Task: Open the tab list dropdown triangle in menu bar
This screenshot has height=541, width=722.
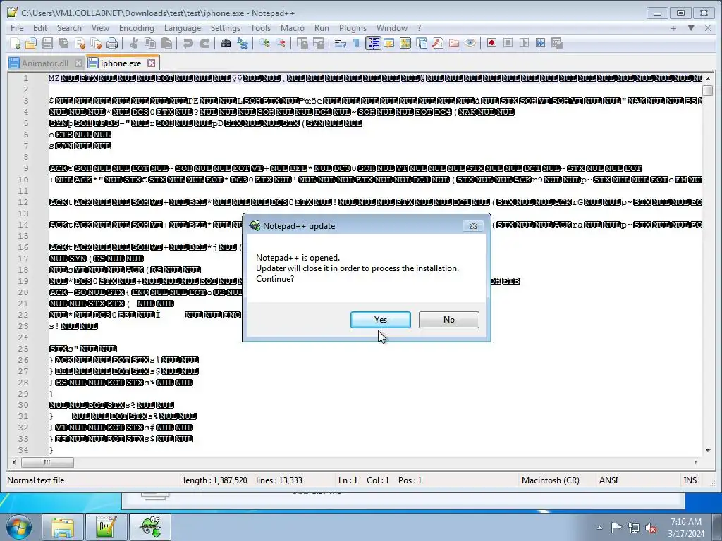Action: [691, 28]
